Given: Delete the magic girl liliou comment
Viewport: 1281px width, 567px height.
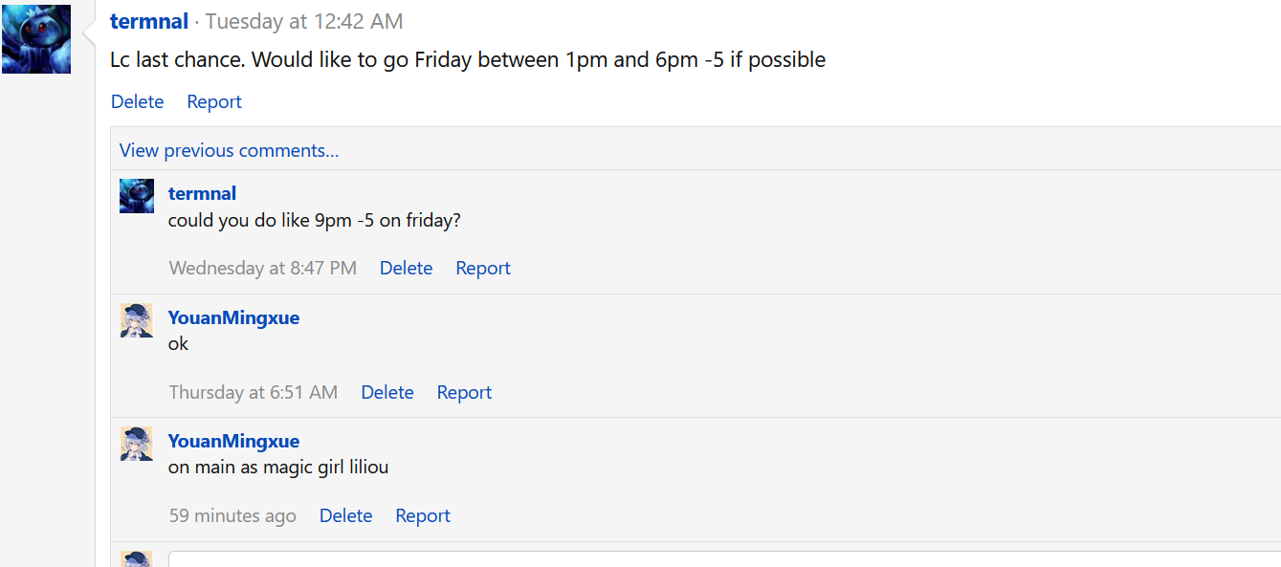Looking at the screenshot, I should tap(345, 515).
